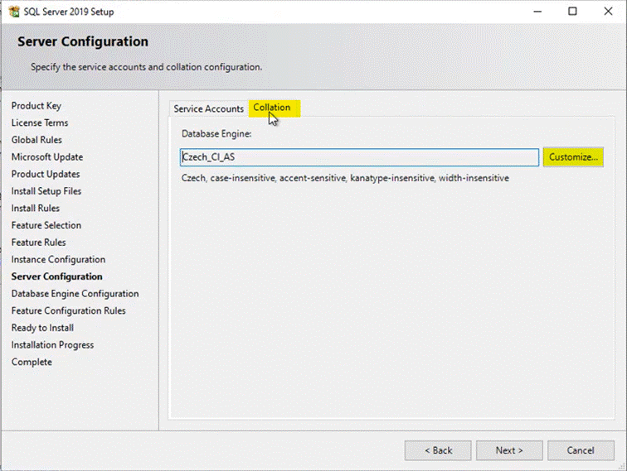Screen dimensions: 627x471
Task: Go to the previous step with Back
Action: coord(438,450)
